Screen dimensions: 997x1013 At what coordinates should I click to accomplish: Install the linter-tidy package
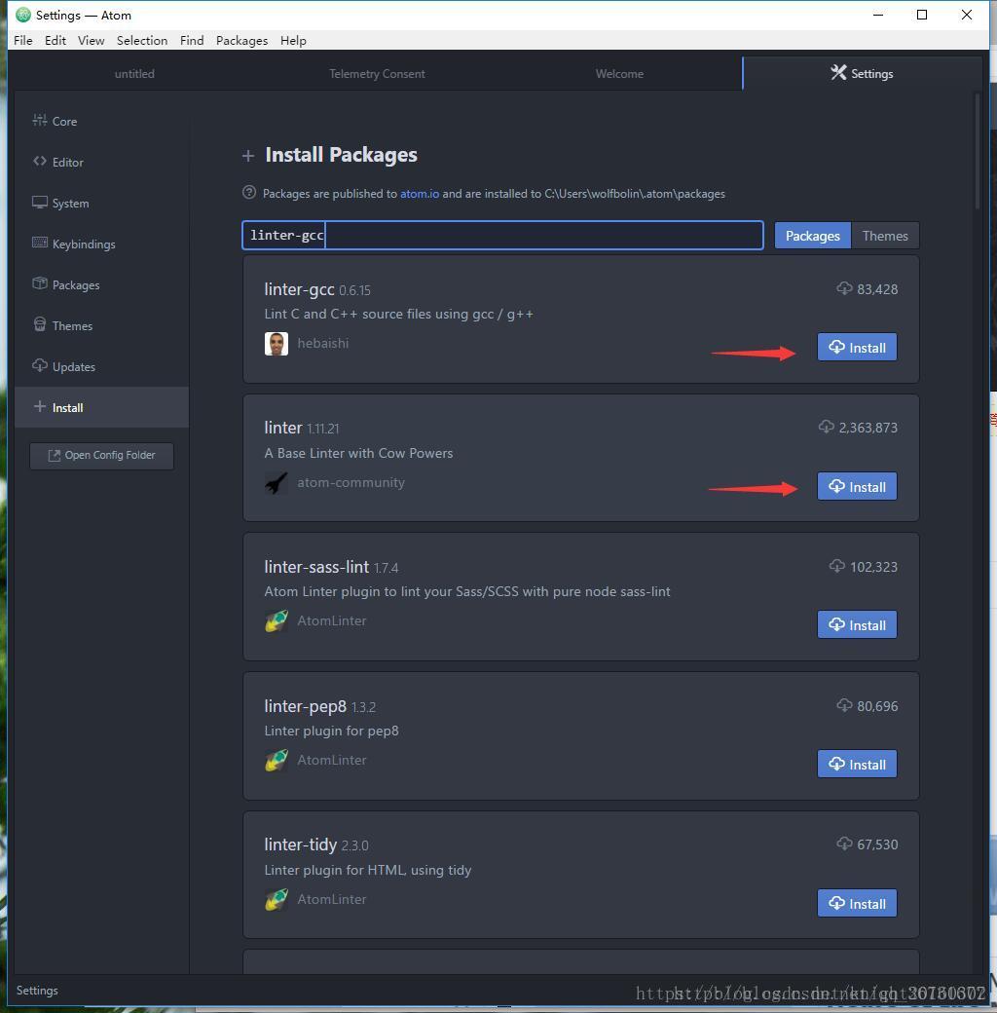pyautogui.click(x=857, y=903)
